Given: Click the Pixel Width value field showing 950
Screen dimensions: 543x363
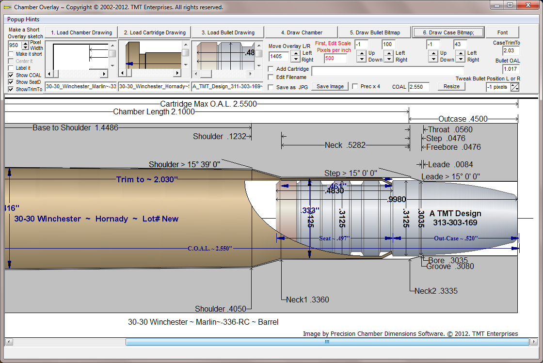Looking at the screenshot, I should point(15,46).
